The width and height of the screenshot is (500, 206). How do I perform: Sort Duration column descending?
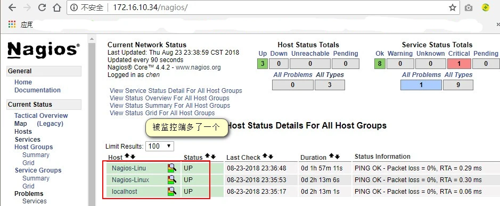[x=338, y=157]
